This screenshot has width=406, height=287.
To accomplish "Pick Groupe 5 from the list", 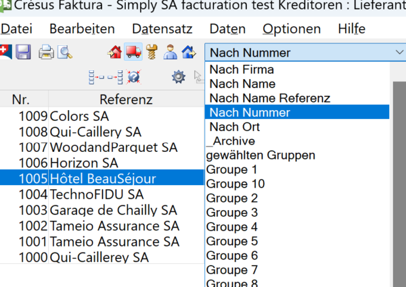I will (297, 241).
